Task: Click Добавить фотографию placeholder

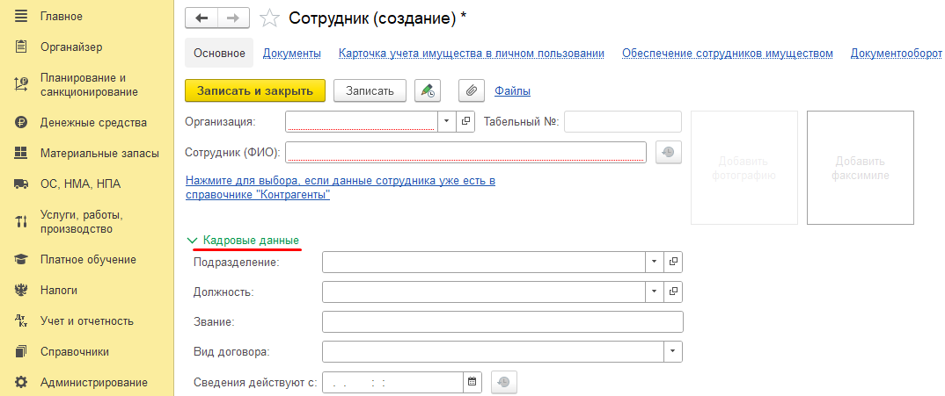Action: pos(744,168)
